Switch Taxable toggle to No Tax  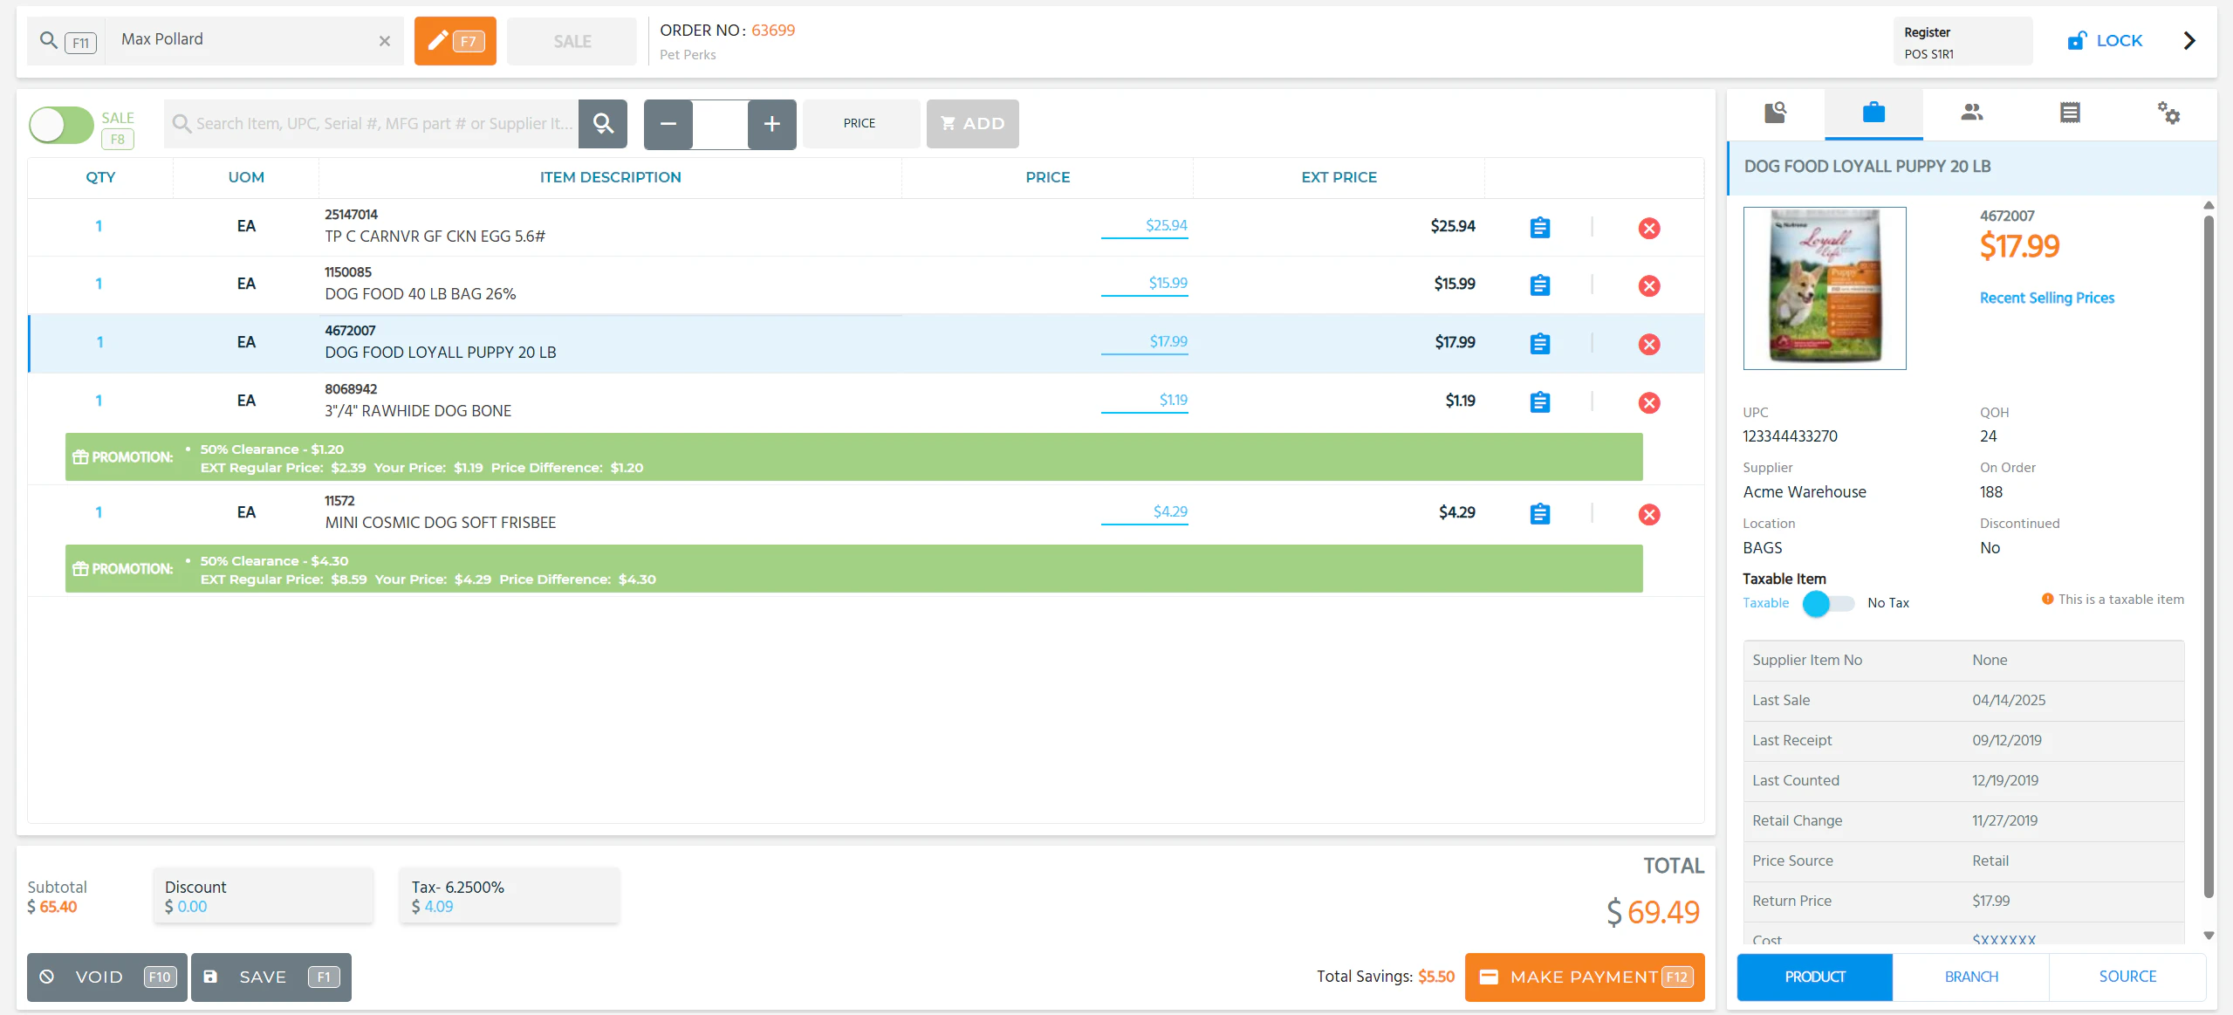pos(1828,603)
